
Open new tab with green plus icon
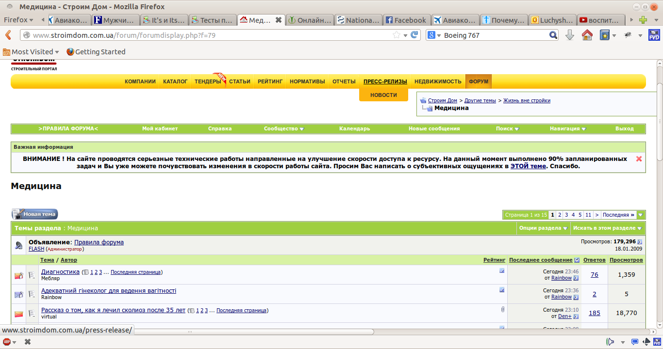[643, 20]
